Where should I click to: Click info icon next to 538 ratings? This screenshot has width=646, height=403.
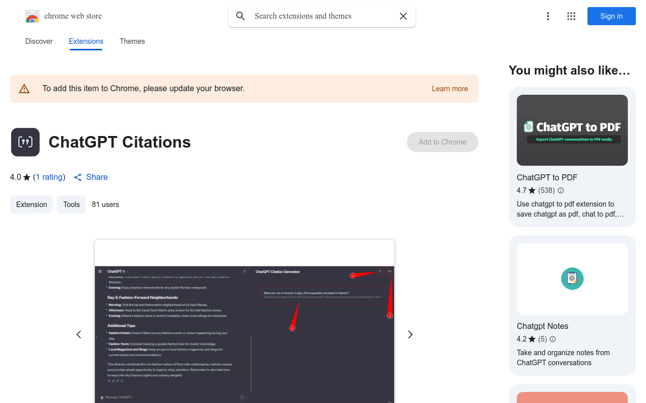click(x=561, y=190)
